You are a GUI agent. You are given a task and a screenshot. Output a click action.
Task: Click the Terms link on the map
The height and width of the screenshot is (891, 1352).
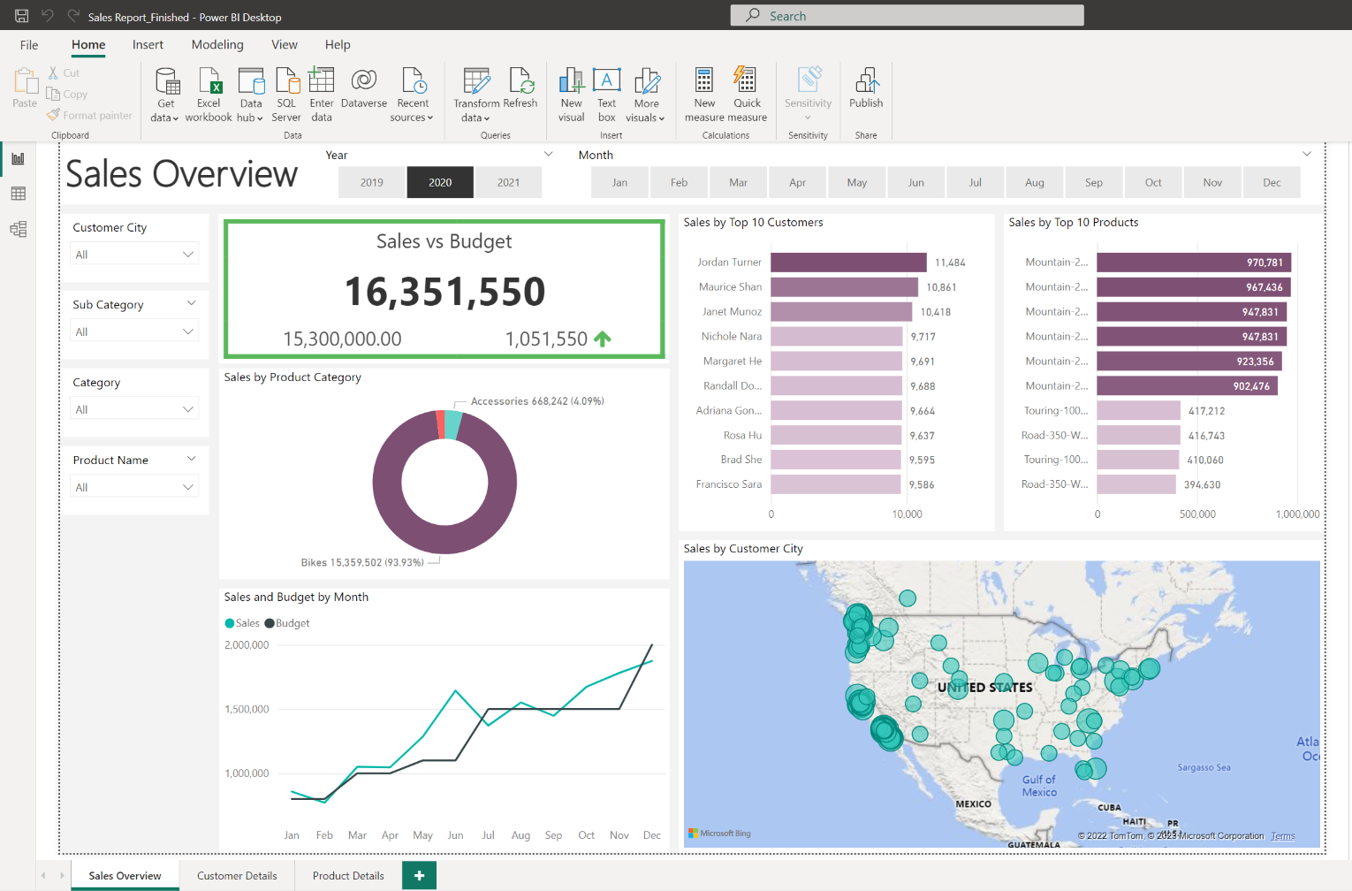pos(1282,835)
